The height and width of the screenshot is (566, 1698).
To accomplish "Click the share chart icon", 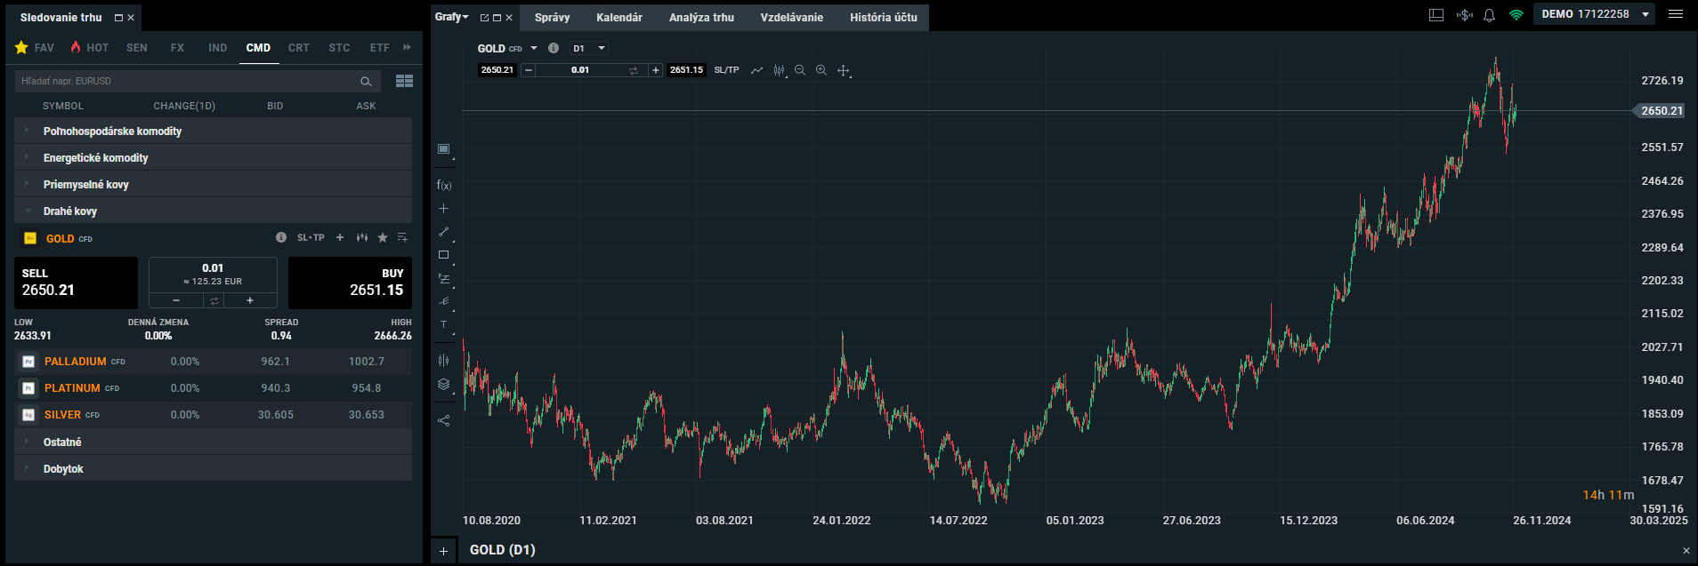I will [x=444, y=420].
